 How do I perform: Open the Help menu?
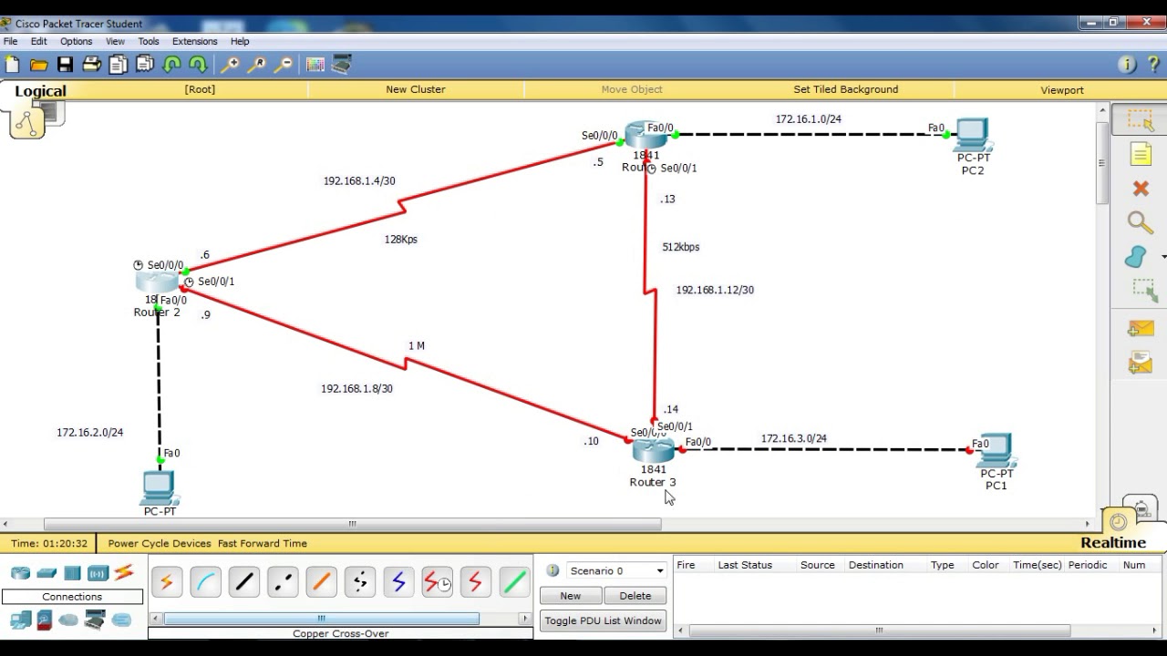click(240, 41)
